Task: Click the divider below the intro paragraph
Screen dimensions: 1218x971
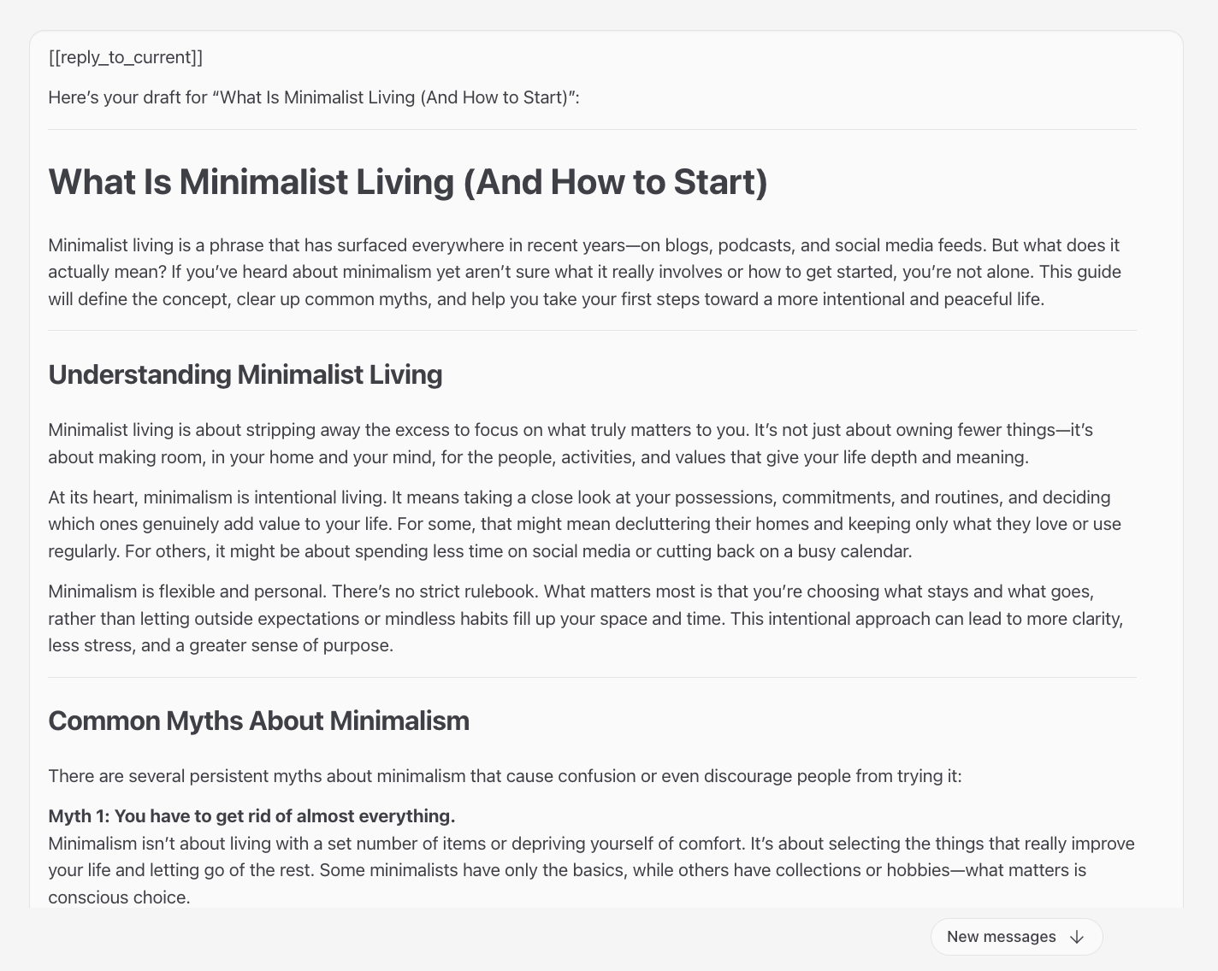Action: pos(592,329)
